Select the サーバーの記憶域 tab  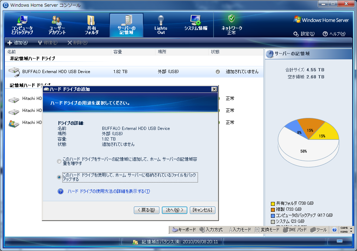coord(126,25)
